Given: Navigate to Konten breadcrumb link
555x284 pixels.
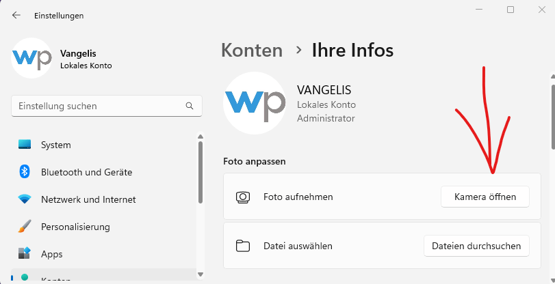Looking at the screenshot, I should point(252,50).
